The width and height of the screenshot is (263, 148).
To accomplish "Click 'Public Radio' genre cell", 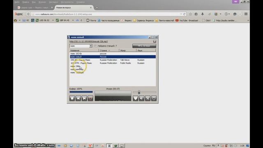I will click(125, 63).
